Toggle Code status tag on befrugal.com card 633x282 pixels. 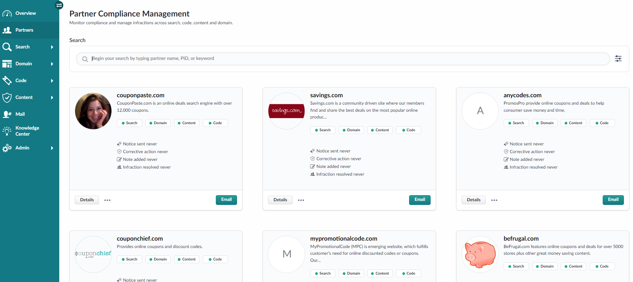tap(602, 267)
